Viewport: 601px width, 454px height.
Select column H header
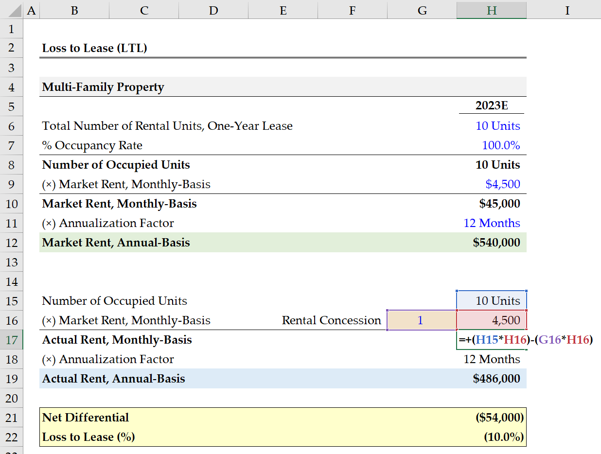point(492,10)
